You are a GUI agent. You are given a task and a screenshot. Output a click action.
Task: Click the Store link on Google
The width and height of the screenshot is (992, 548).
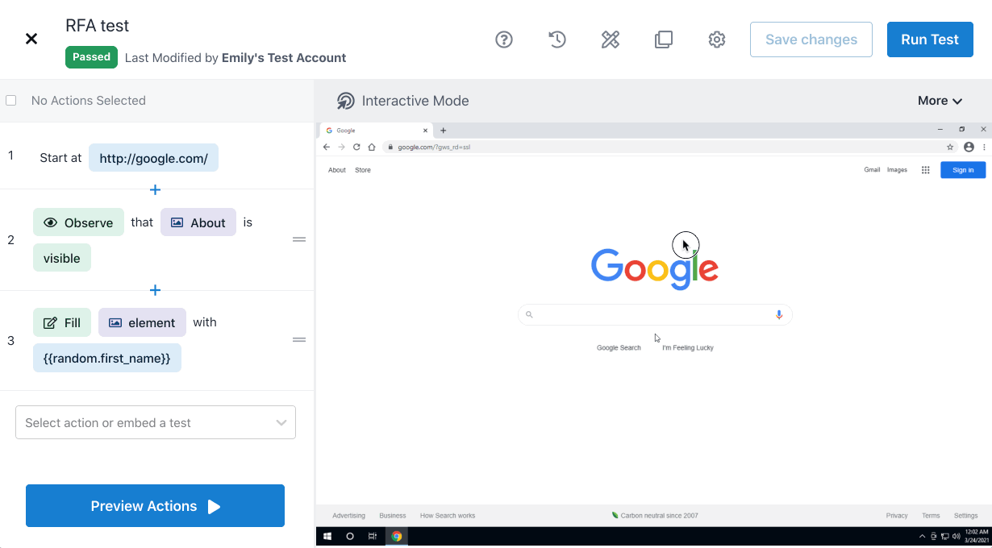pos(363,170)
